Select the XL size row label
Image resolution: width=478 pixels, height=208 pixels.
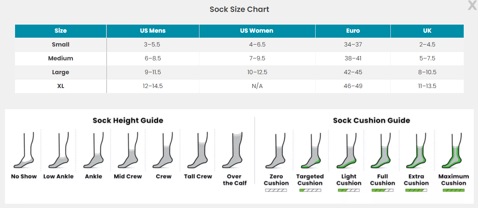pyautogui.click(x=61, y=86)
